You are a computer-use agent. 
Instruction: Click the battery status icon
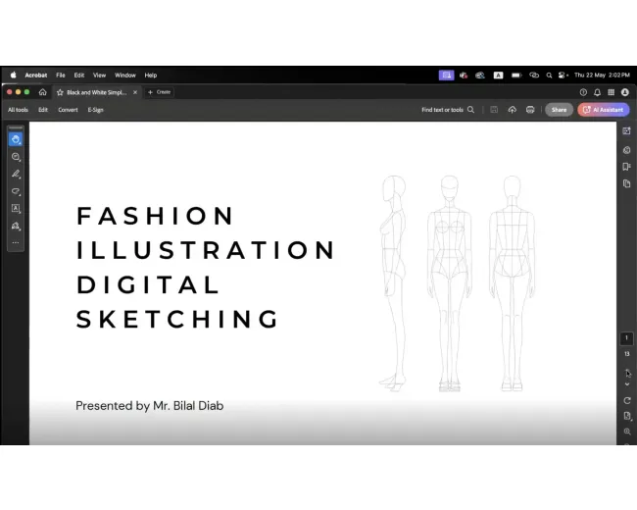click(x=516, y=76)
